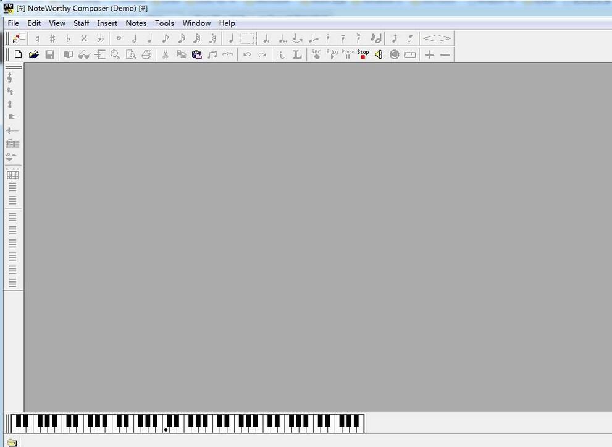
Task: Click the small keyboard icon in toolbar
Action: (x=410, y=54)
